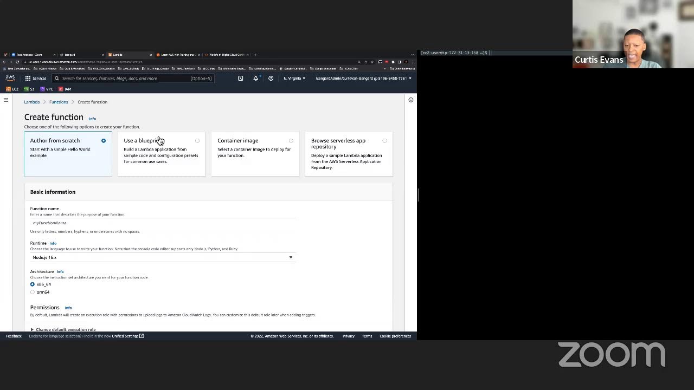Select the Author from scratch option
Image resolution: width=694 pixels, height=390 pixels.
click(x=68, y=154)
